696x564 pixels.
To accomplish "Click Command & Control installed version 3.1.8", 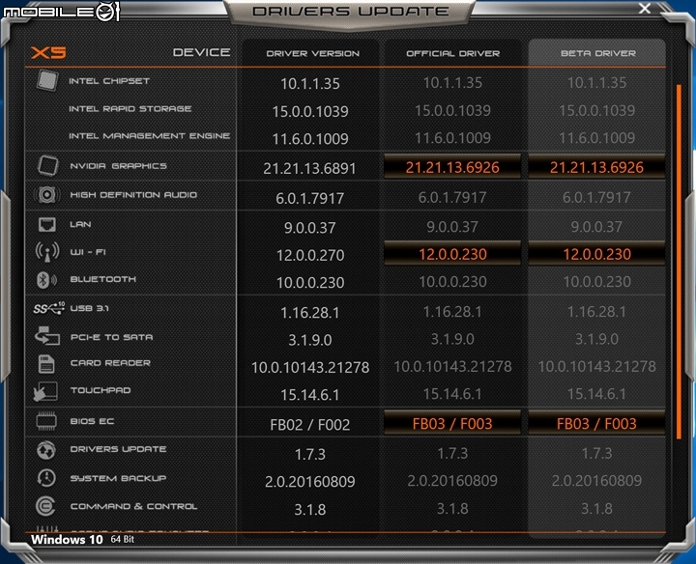I will tap(310, 510).
